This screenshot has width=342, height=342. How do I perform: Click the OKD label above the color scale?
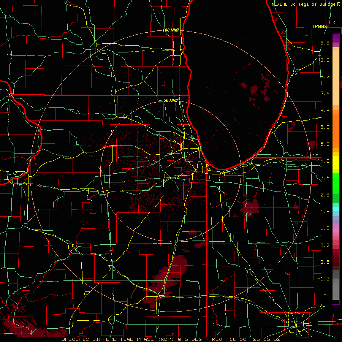pyautogui.click(x=334, y=23)
